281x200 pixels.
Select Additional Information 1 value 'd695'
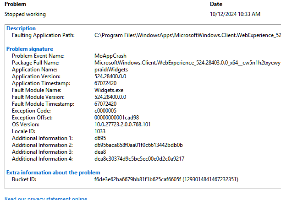100,138
